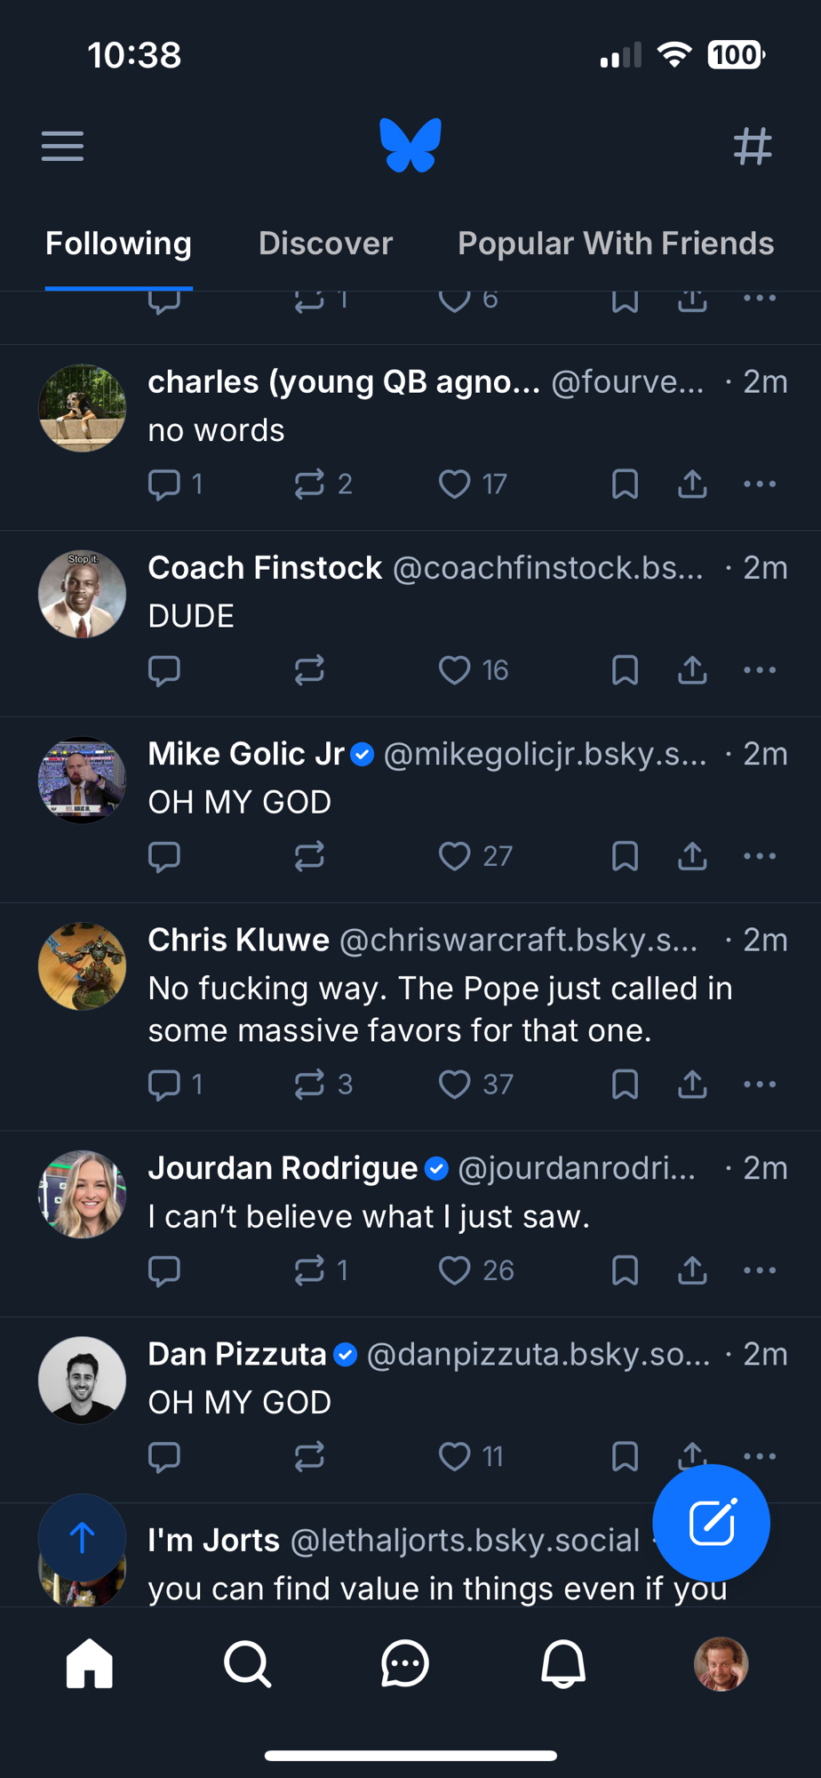The height and width of the screenshot is (1778, 821).
Task: Open the hamburger side menu
Action: click(62, 146)
